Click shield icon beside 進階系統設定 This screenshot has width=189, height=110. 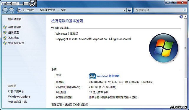click(5, 43)
